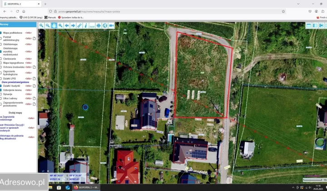Open the Ortofotomapa do pobrania link

pyautogui.click(x=12, y=137)
